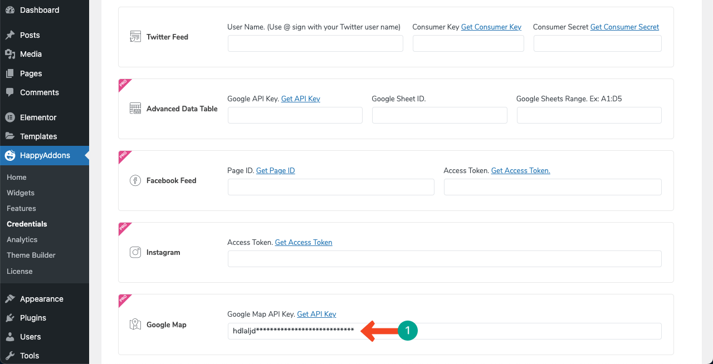Click the Facebook Feed circle icon

[135, 180]
